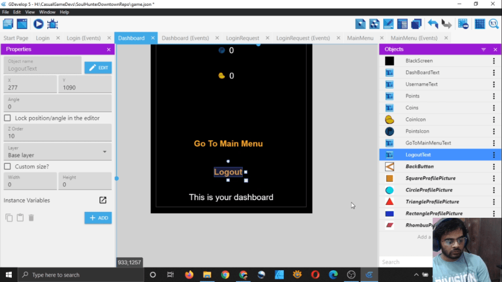
Task: Open the layers editor icon
Action: tap(417, 24)
